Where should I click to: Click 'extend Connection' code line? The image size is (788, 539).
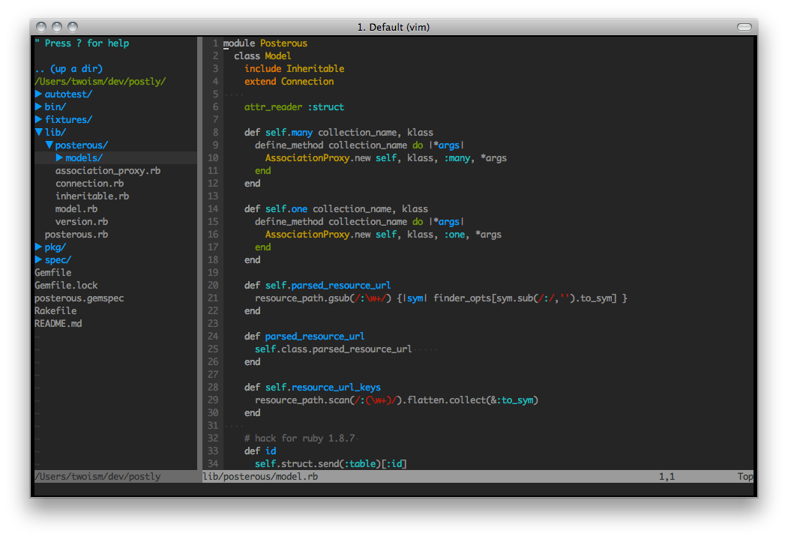289,82
